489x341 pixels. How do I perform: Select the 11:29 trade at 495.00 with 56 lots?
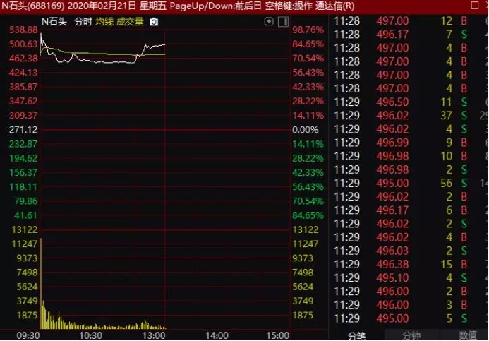click(x=401, y=183)
